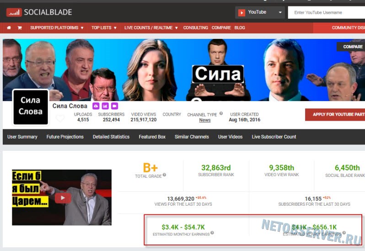
Task: Open the Blog menu item
Action: [240, 28]
